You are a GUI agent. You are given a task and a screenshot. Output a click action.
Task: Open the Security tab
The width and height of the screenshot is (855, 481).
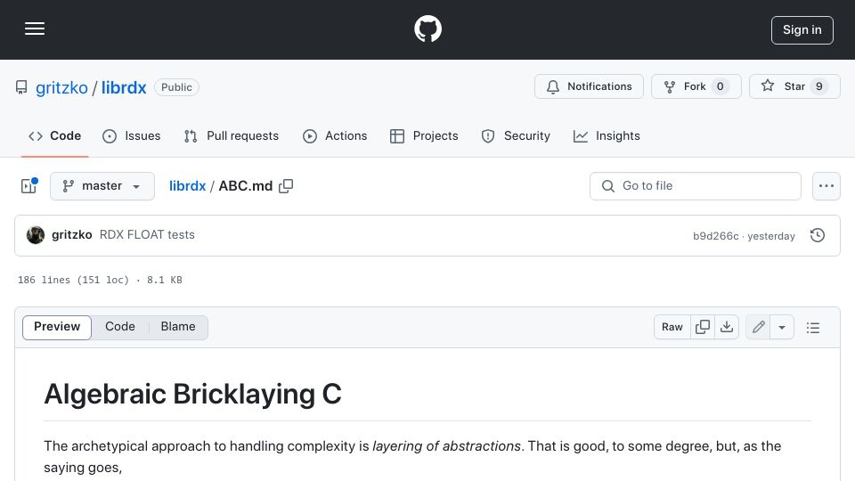pos(516,135)
